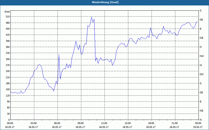Click the 180 left-axis value
Viewport: 209px width, 130px height.
point(8,83)
